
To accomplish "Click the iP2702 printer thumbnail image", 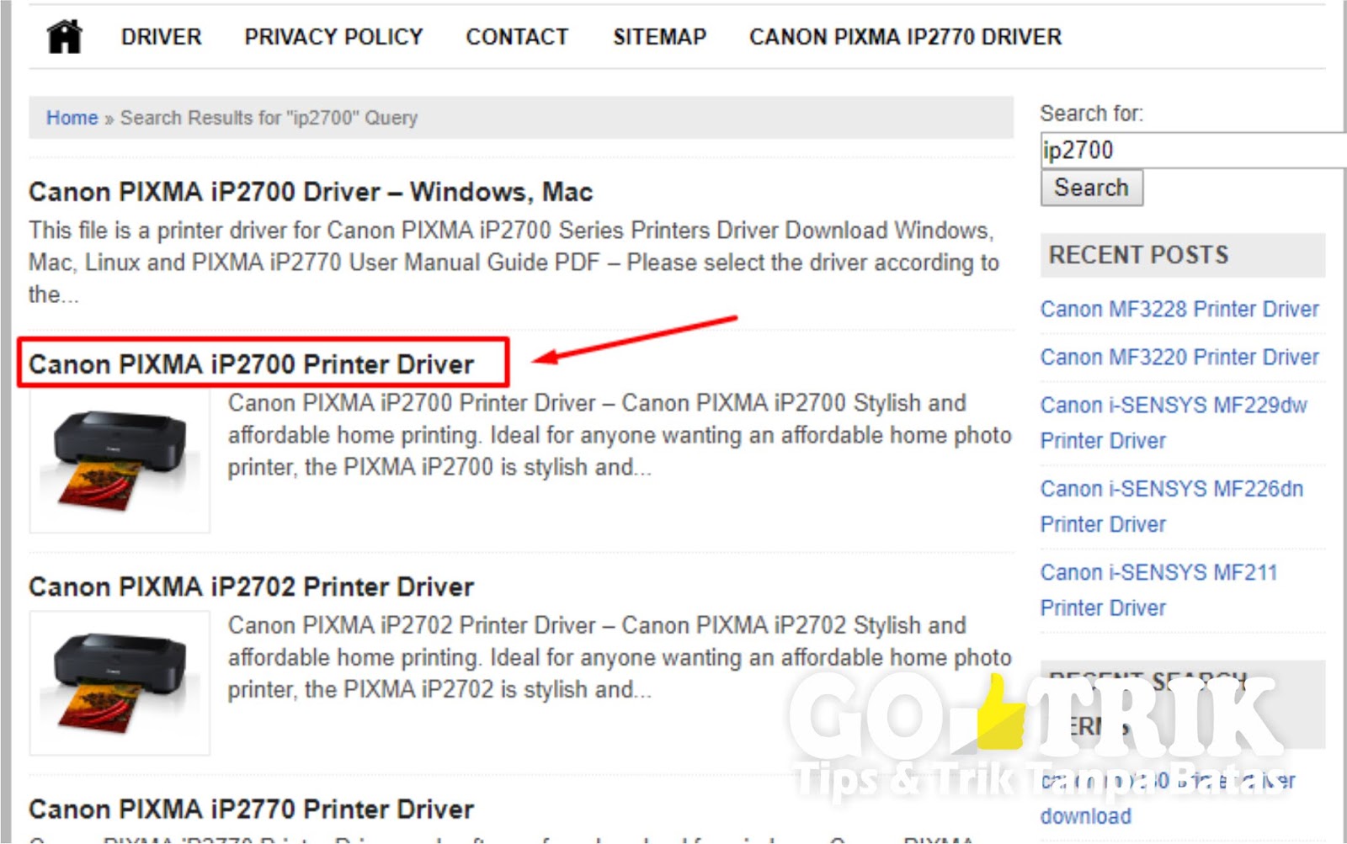I will 120,682.
